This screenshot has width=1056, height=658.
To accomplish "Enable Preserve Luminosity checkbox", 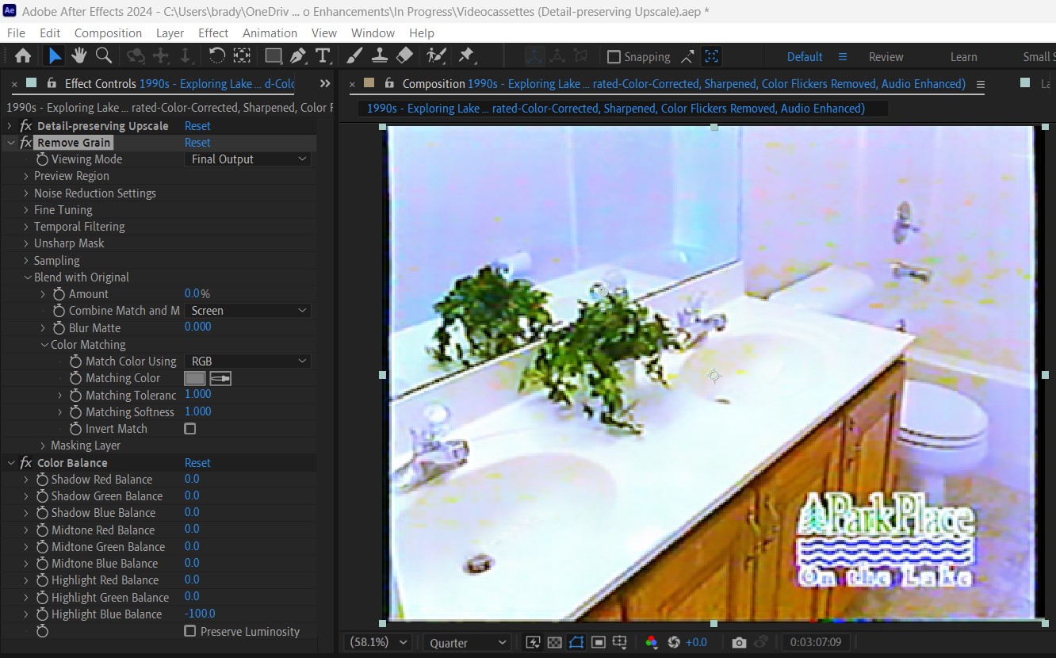I will tap(189, 631).
